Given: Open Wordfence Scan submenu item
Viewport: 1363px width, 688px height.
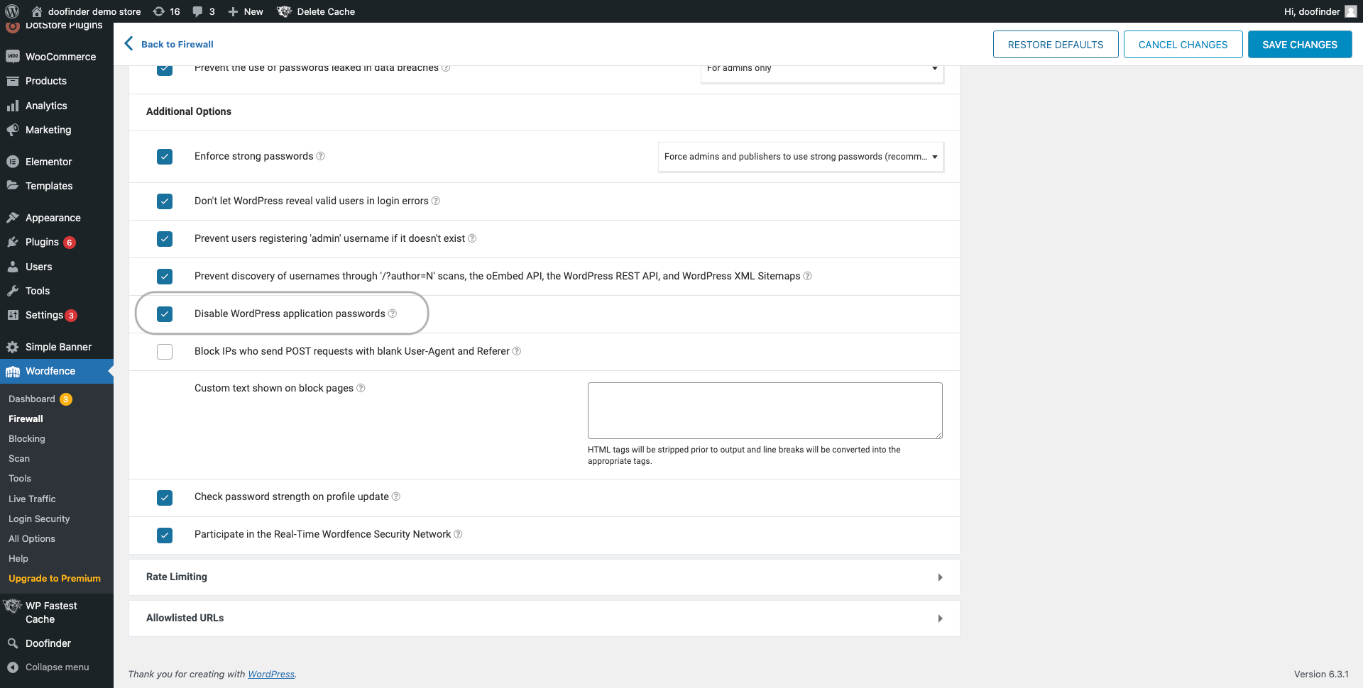Looking at the screenshot, I should click(x=19, y=459).
